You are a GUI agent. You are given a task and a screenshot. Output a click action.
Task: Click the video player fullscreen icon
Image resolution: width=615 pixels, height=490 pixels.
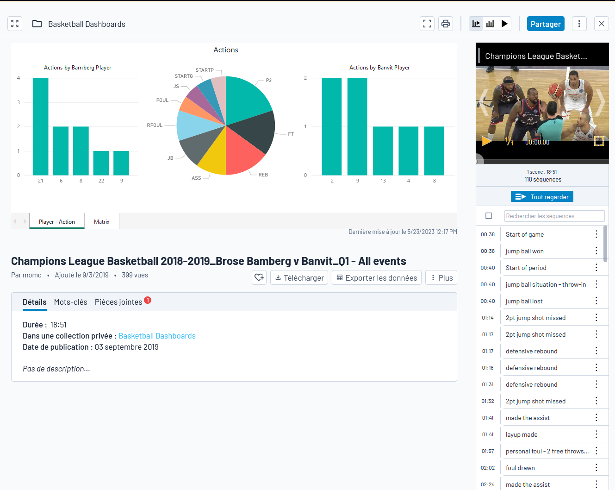(599, 141)
